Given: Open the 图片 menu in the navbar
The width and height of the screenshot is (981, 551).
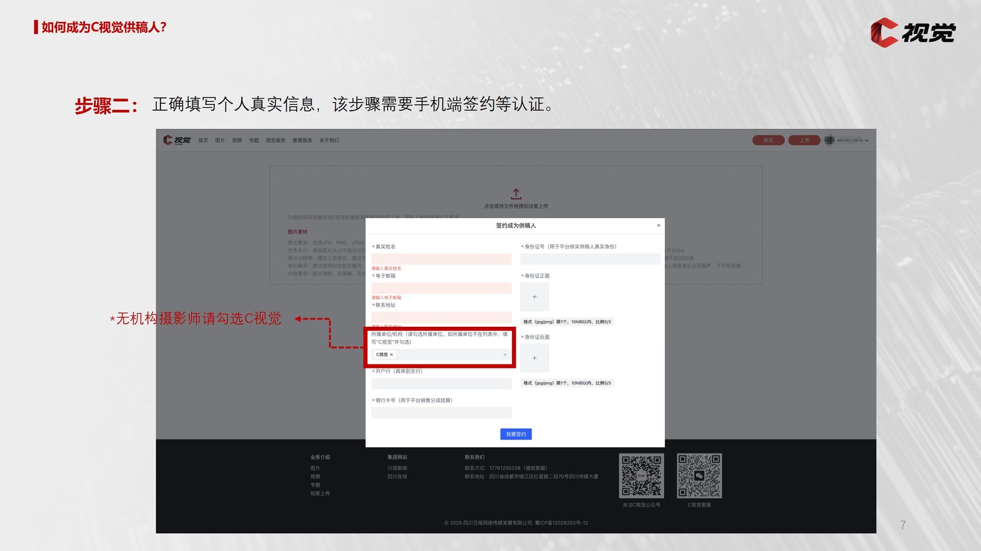Looking at the screenshot, I should (x=220, y=141).
